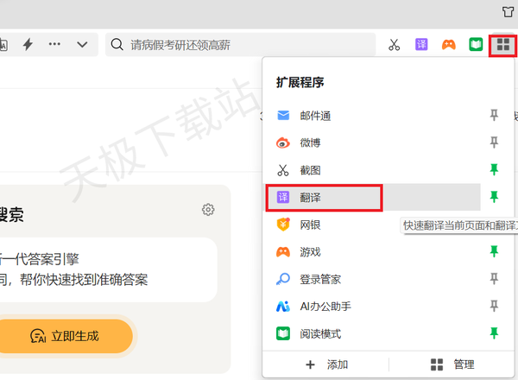Click the scissors icon beside 截图
The height and width of the screenshot is (380, 518).
click(283, 170)
